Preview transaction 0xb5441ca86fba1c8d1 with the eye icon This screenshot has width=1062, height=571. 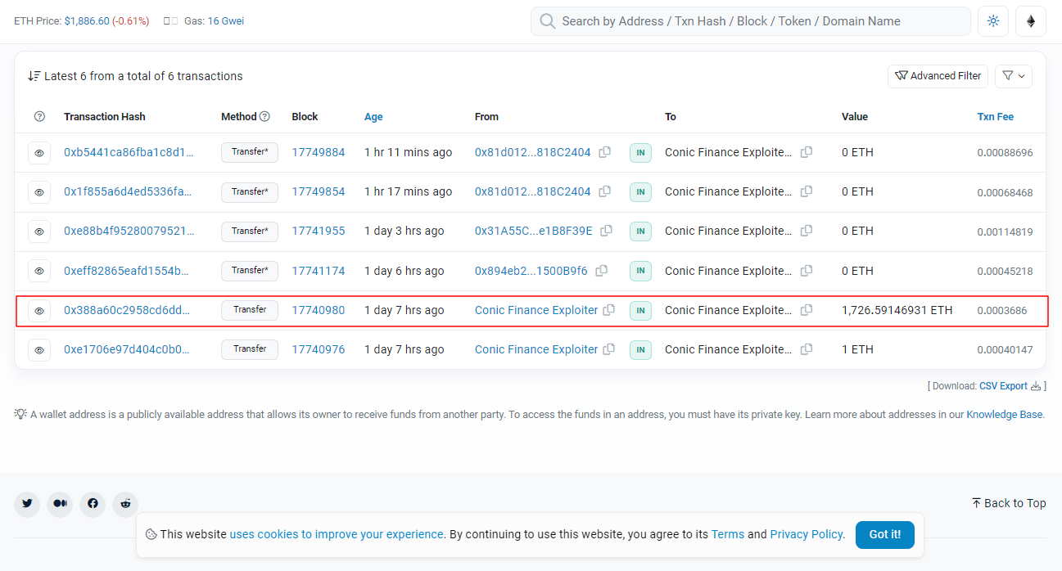click(x=39, y=153)
